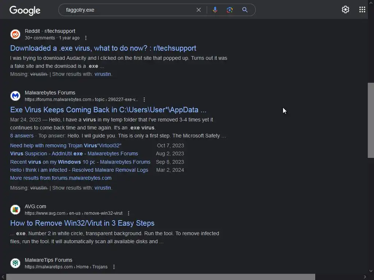
Task: Click the MalwareTips Forums site name
Action: tap(49, 260)
